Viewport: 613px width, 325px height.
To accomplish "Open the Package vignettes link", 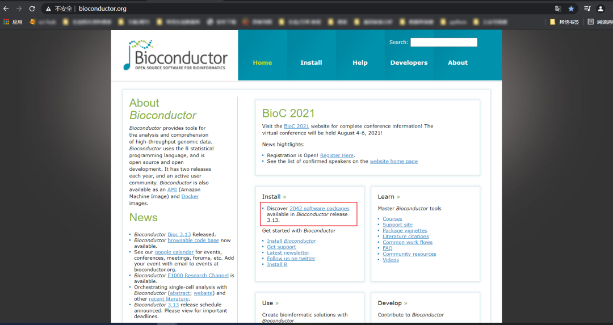I will pyautogui.click(x=405, y=230).
